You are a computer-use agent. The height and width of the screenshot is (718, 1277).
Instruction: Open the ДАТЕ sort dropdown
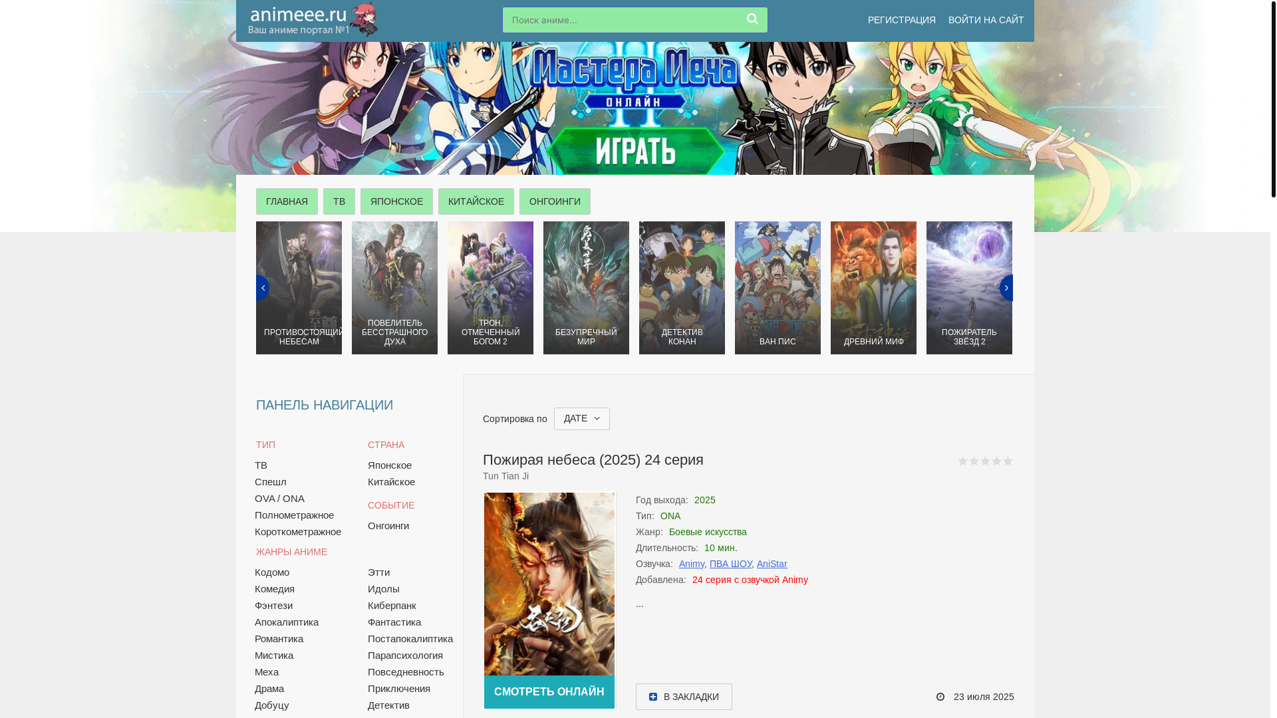pyautogui.click(x=582, y=419)
